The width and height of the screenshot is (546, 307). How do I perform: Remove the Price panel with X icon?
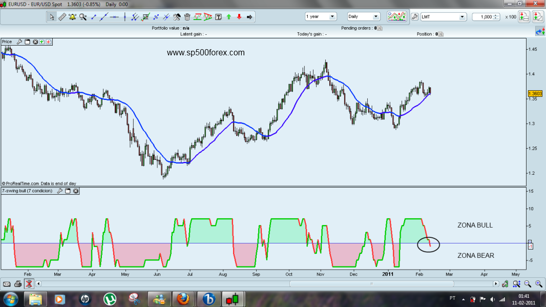click(35, 42)
